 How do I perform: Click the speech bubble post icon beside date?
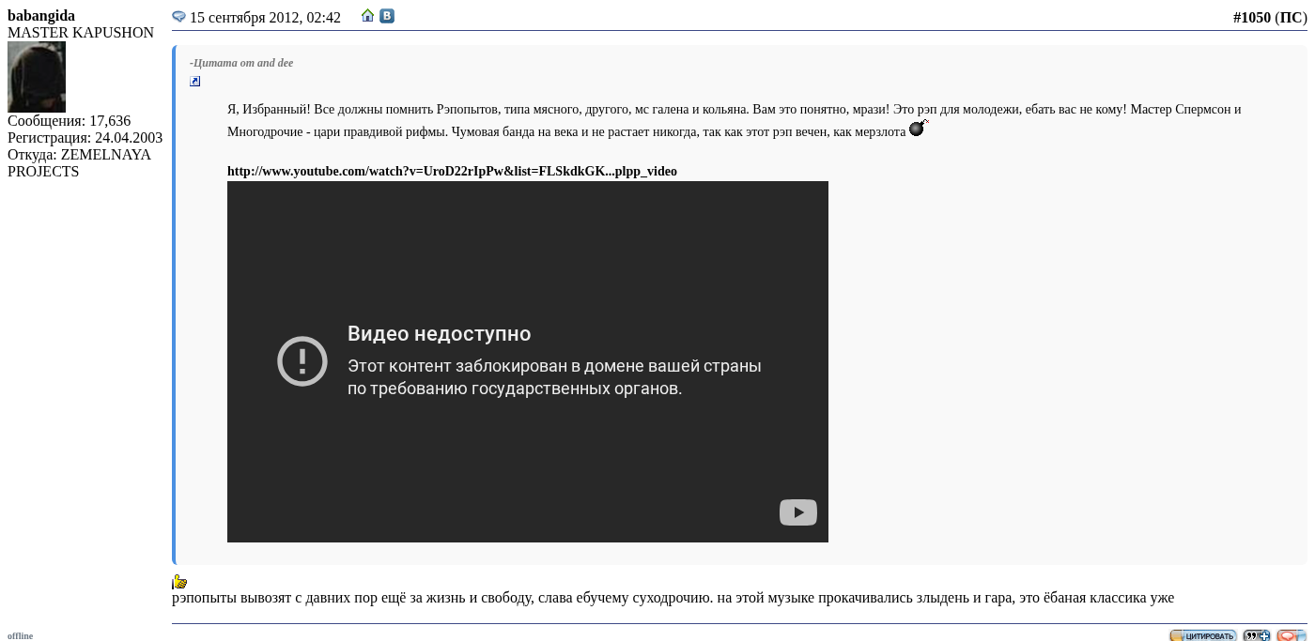pyautogui.click(x=178, y=17)
